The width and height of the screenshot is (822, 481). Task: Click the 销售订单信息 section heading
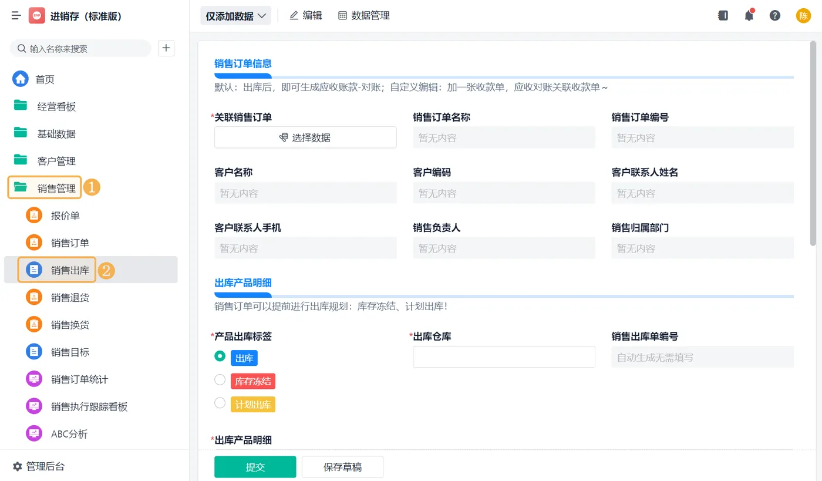[242, 63]
